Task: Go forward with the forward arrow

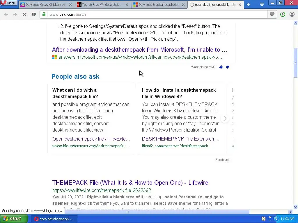Action: tap(15, 15)
